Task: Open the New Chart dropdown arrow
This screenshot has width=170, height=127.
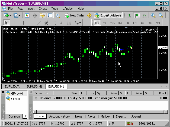Action: [10, 16]
